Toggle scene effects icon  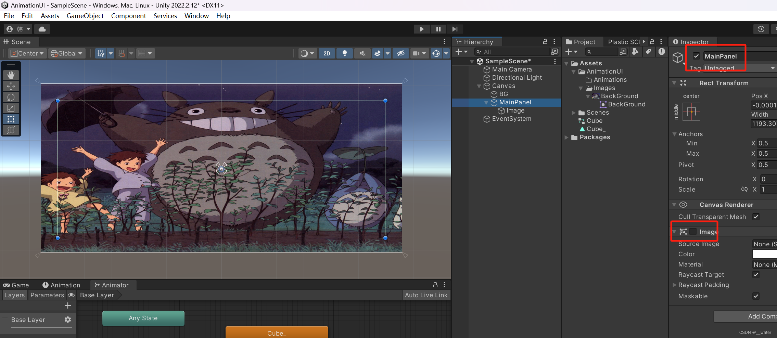[x=378, y=53]
